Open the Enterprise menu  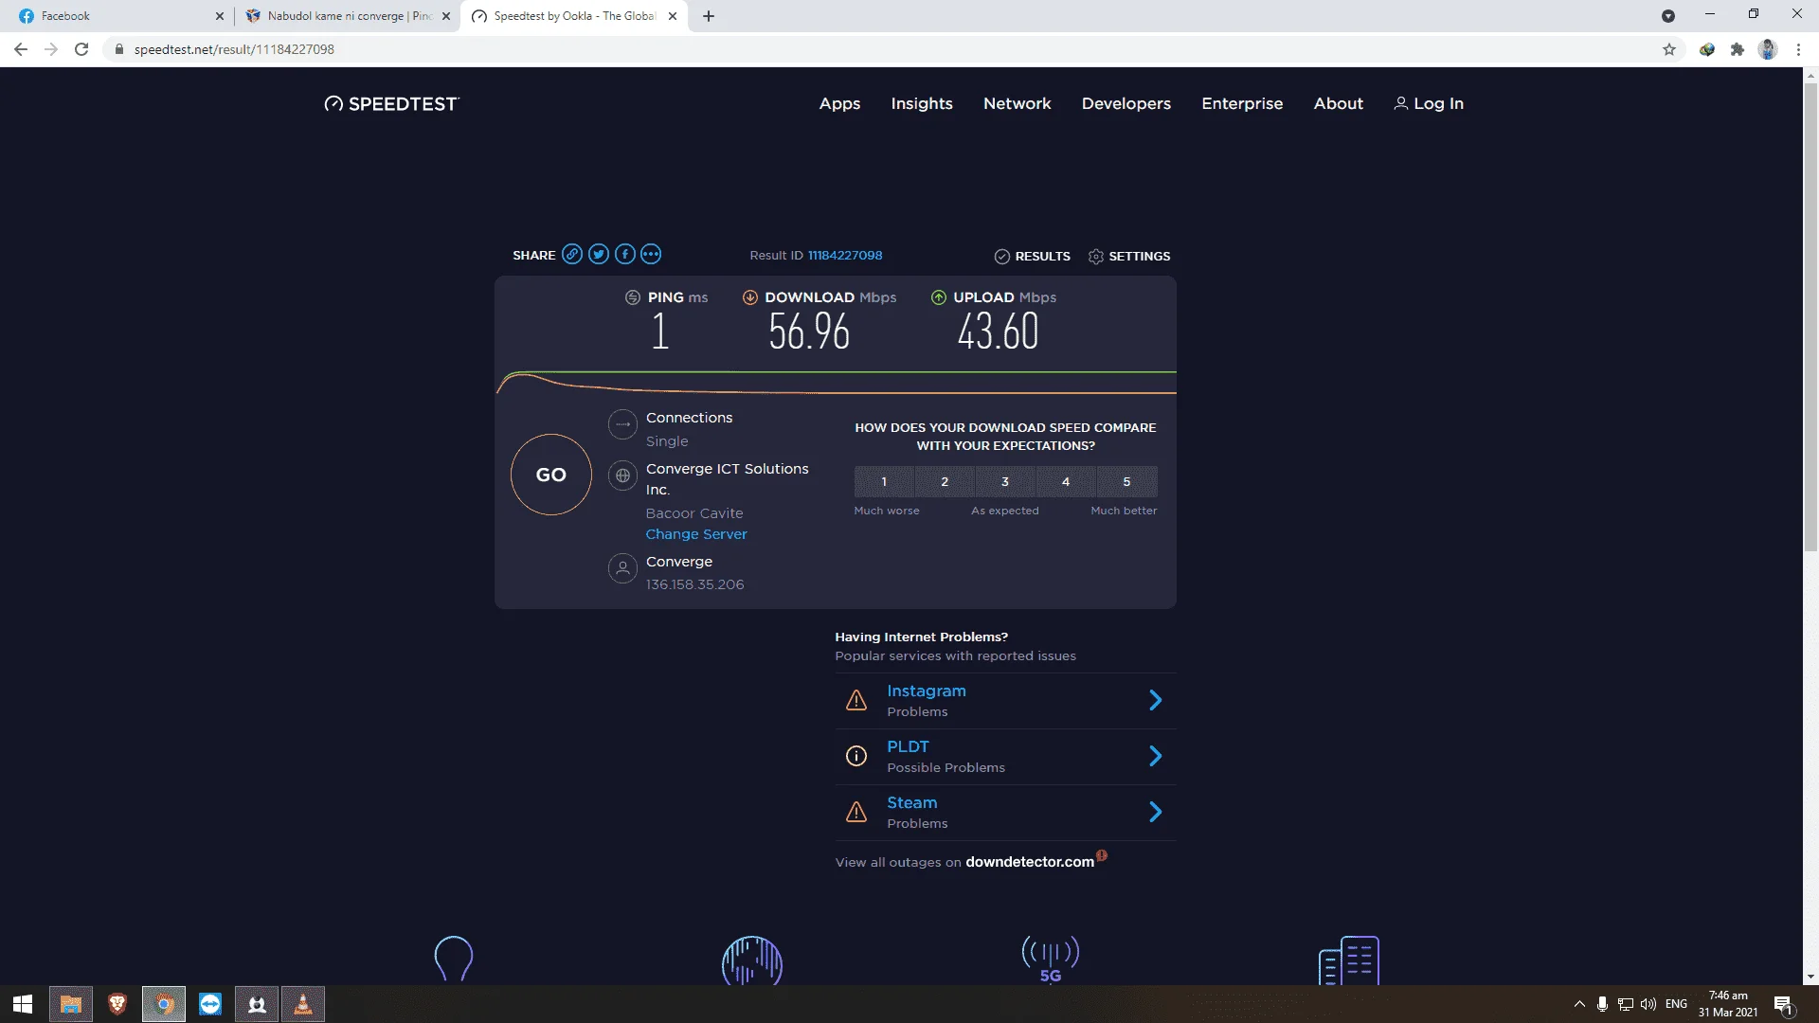1242,104
